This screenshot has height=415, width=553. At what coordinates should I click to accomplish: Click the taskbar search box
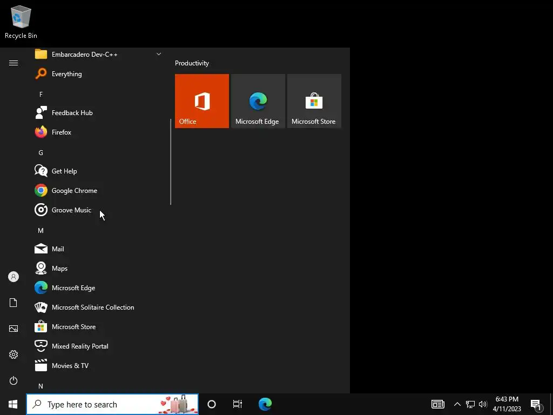pyautogui.click(x=112, y=404)
